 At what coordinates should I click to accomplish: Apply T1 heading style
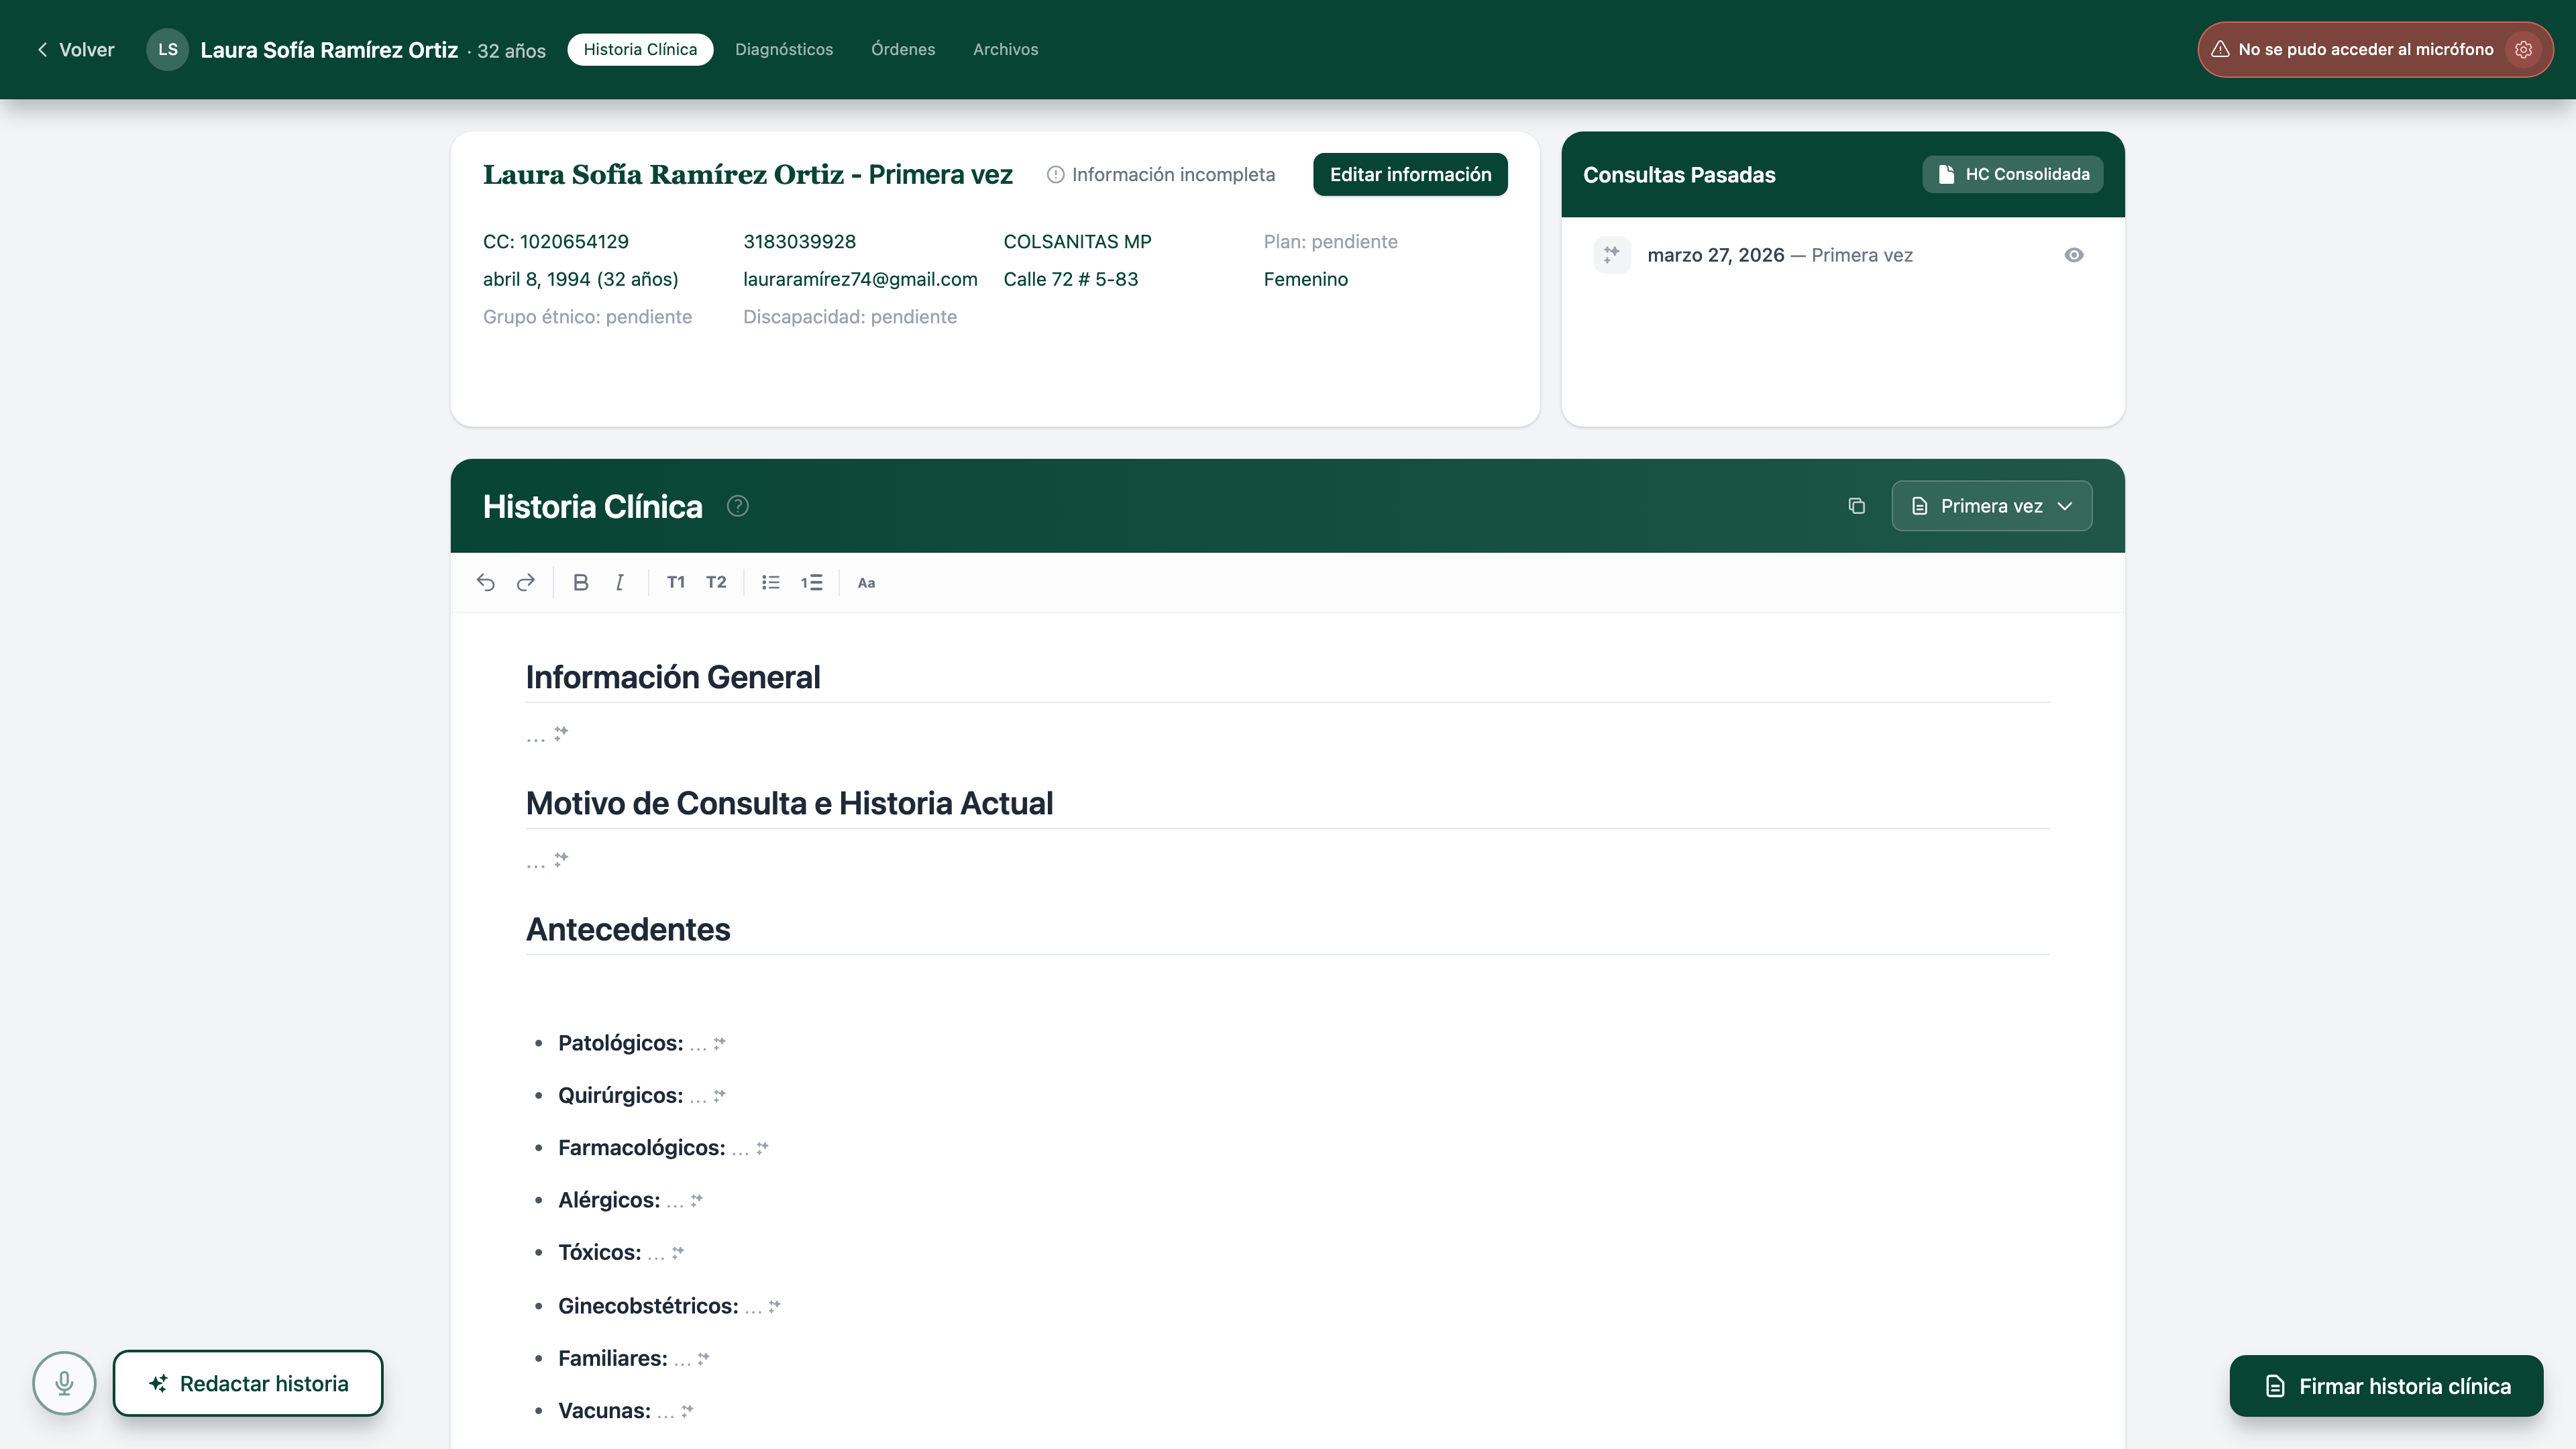click(x=676, y=582)
